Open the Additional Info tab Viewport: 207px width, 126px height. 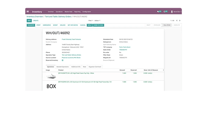tap(76, 67)
